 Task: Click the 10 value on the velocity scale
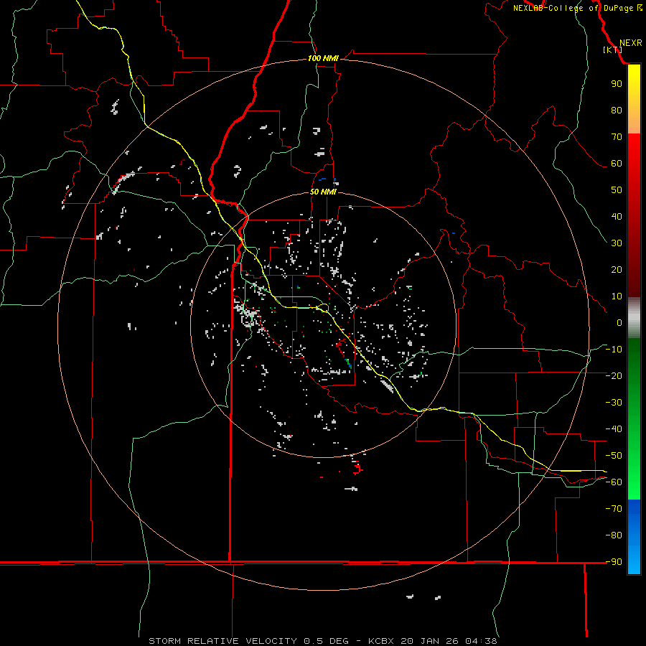coord(617,296)
